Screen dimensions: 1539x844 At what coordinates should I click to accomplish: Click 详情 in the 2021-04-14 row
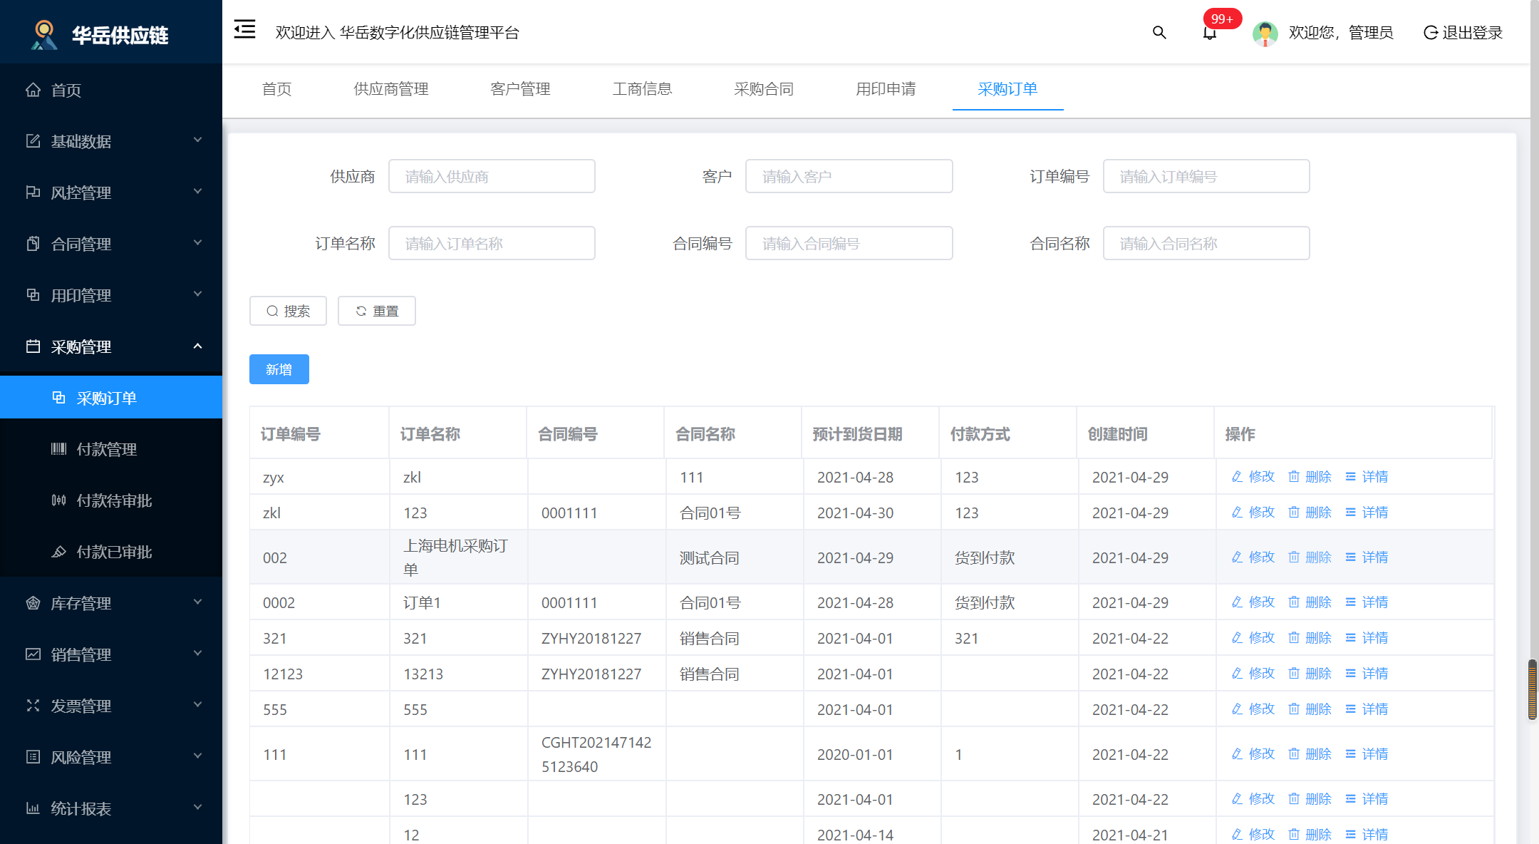(1375, 834)
